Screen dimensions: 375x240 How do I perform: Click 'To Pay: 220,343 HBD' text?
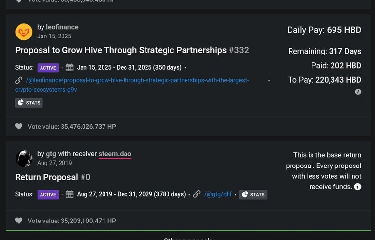(325, 80)
